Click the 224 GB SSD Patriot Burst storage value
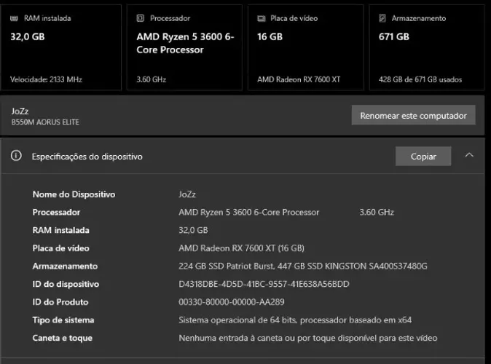Viewport: 491px width, 364px height. (x=303, y=266)
